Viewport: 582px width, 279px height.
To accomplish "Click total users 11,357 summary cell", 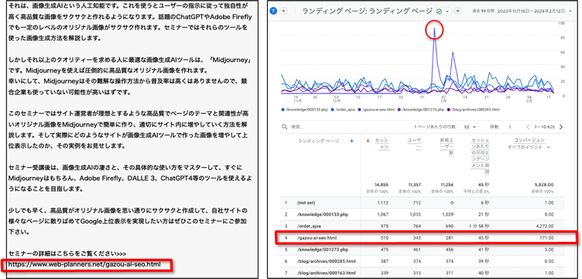I will click(414, 185).
